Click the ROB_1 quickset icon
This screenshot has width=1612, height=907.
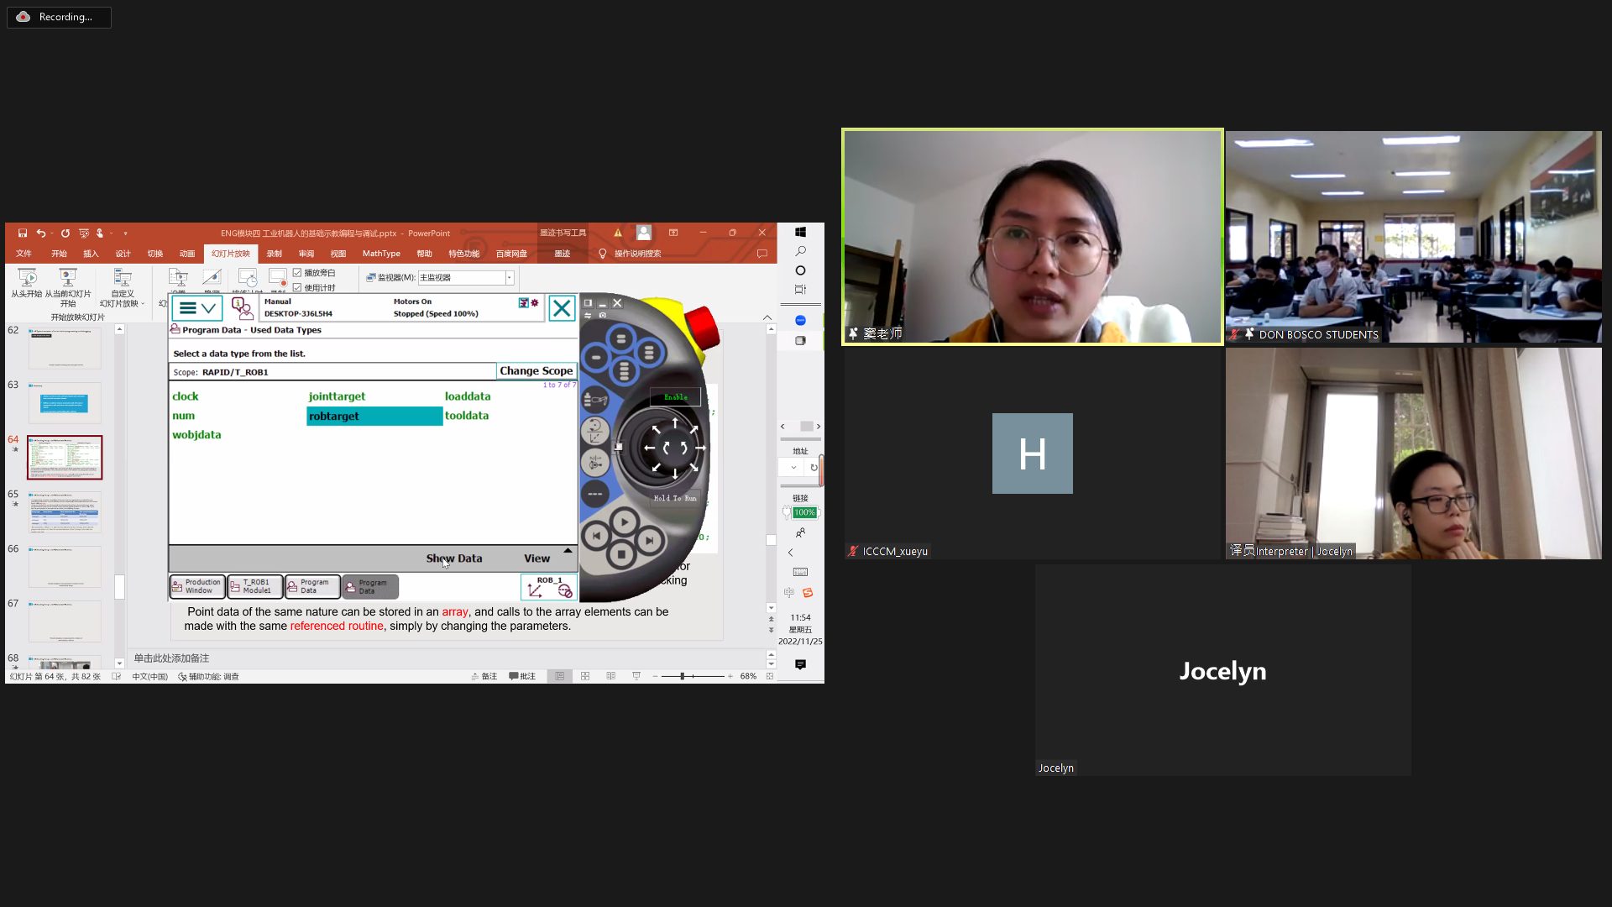point(549,586)
